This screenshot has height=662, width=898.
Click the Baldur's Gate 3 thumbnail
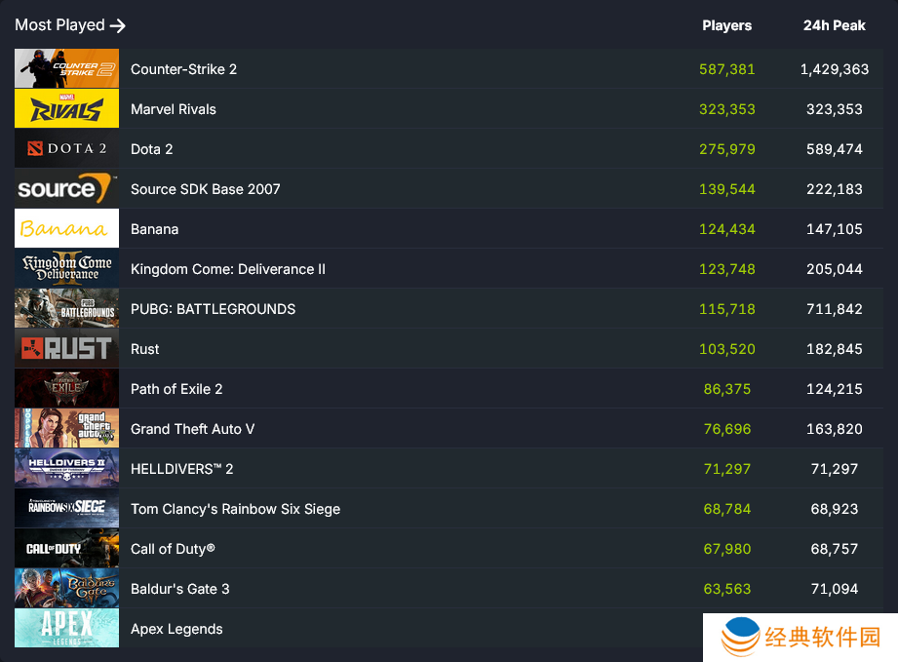66,589
